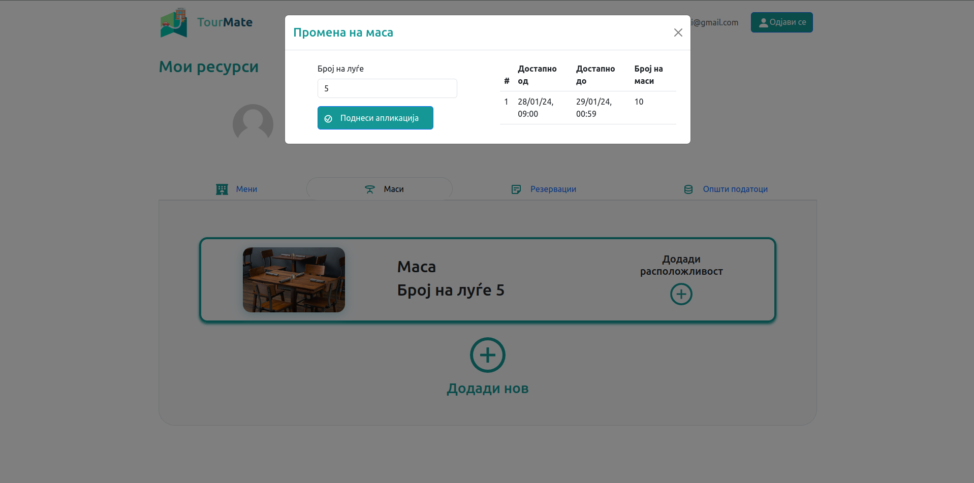The height and width of the screenshot is (483, 974).
Task: Close the Промена на маса dialog
Action: coord(678,33)
